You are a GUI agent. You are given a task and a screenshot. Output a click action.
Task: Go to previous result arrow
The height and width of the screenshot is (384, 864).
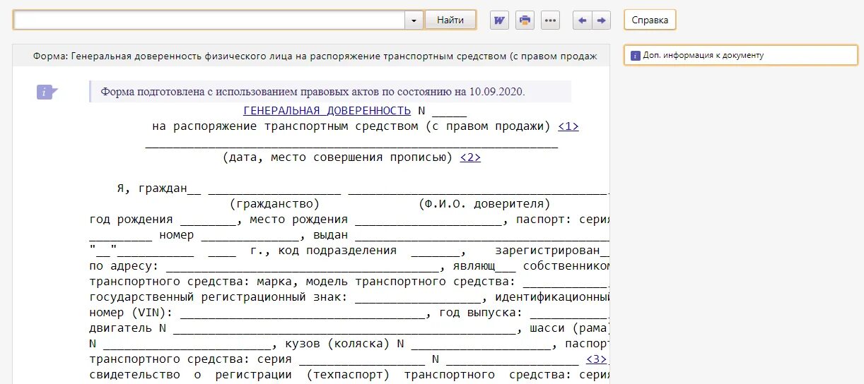pyautogui.click(x=583, y=20)
